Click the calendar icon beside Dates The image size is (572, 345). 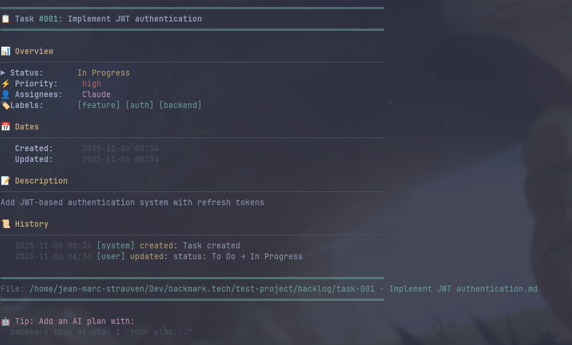pyautogui.click(x=5, y=127)
